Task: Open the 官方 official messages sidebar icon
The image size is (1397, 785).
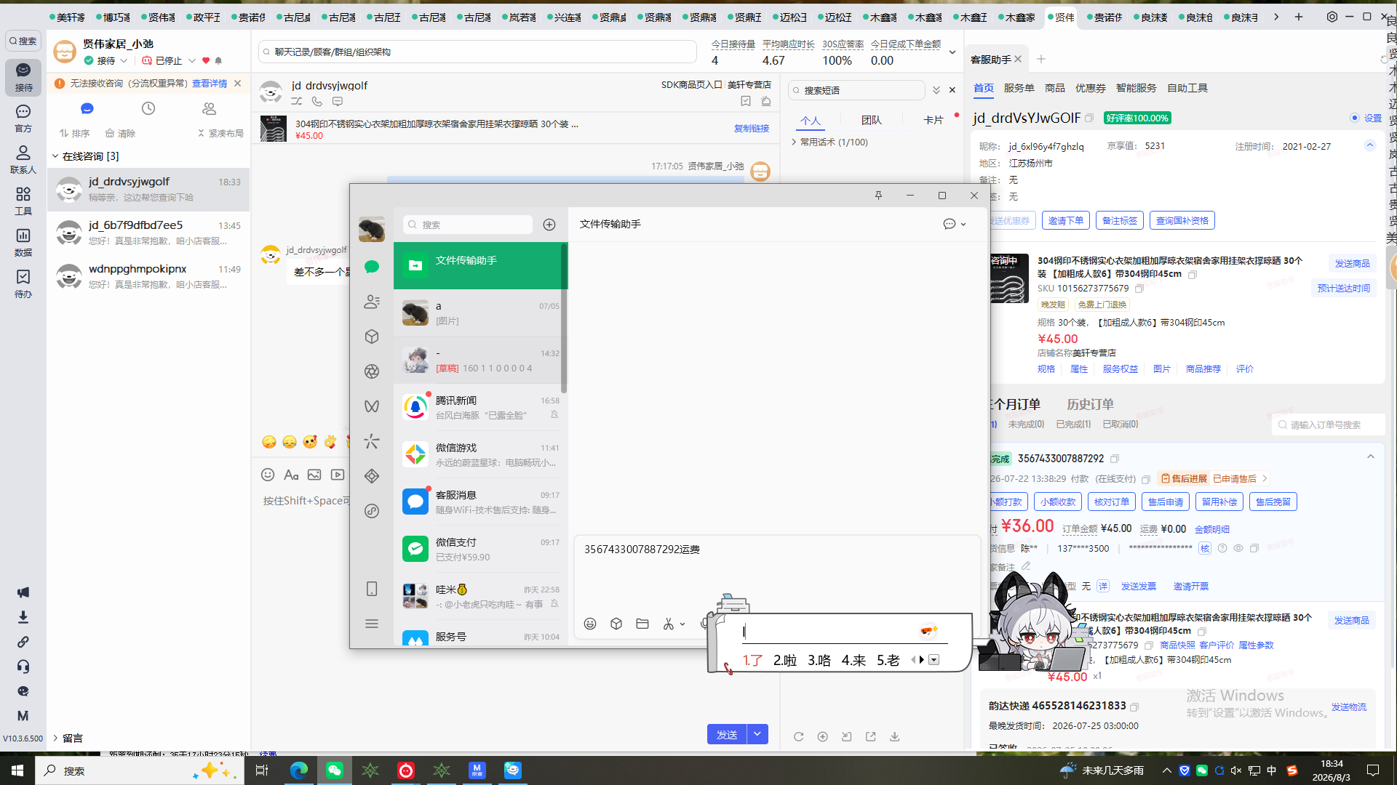Action: click(x=23, y=118)
